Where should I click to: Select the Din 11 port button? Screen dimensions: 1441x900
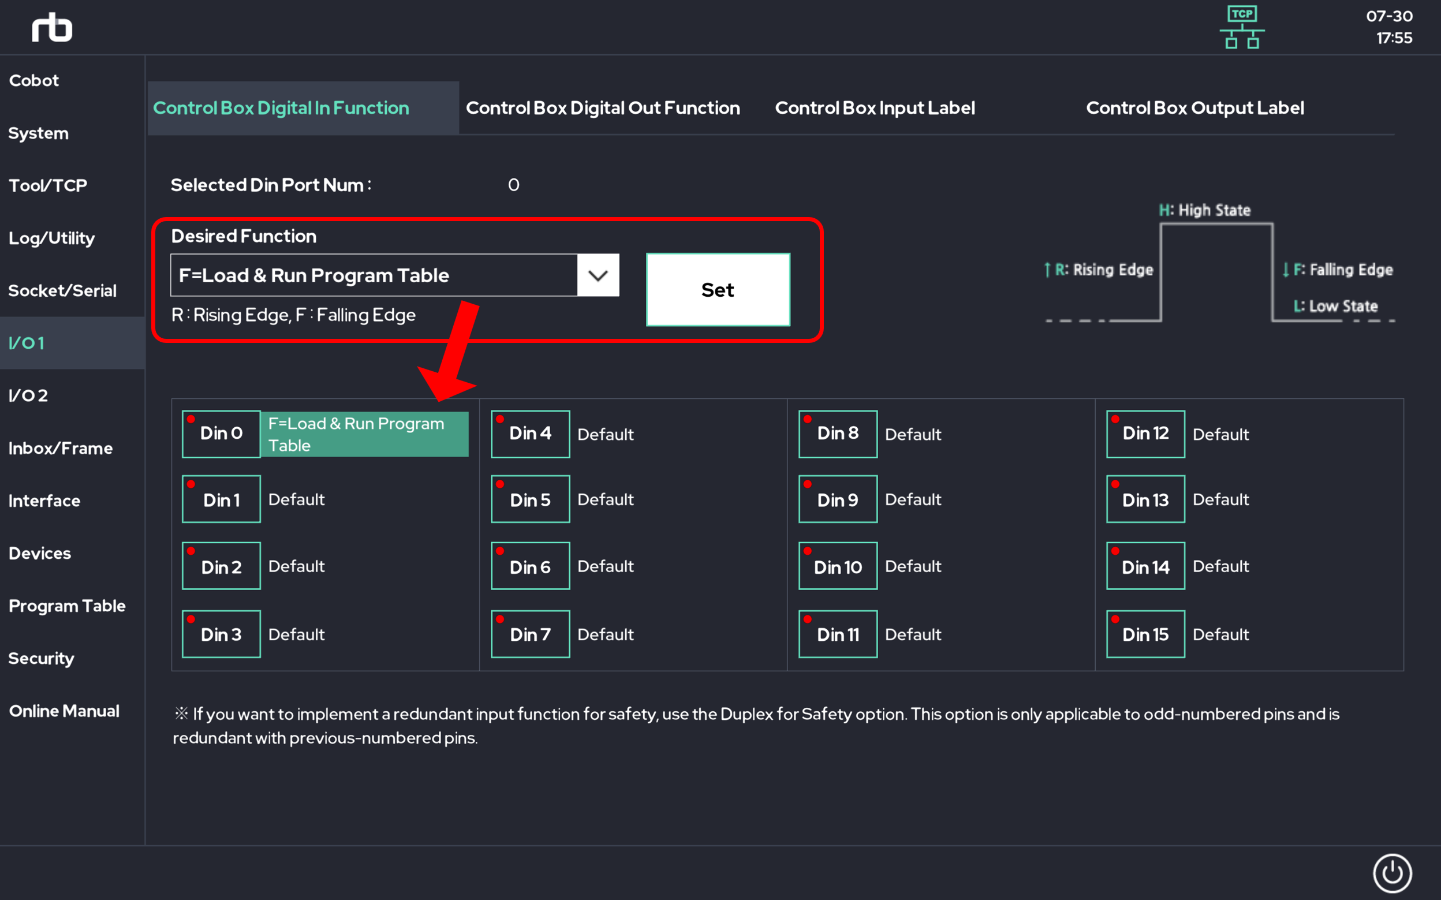[x=838, y=634]
